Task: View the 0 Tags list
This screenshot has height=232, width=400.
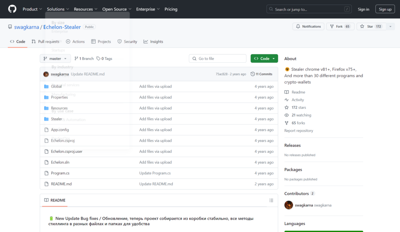Action: 104,58
